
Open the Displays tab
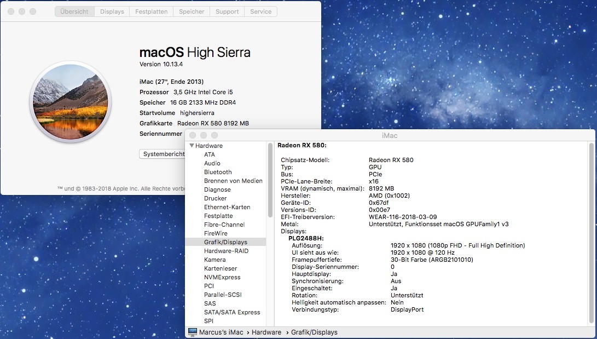[x=112, y=12]
